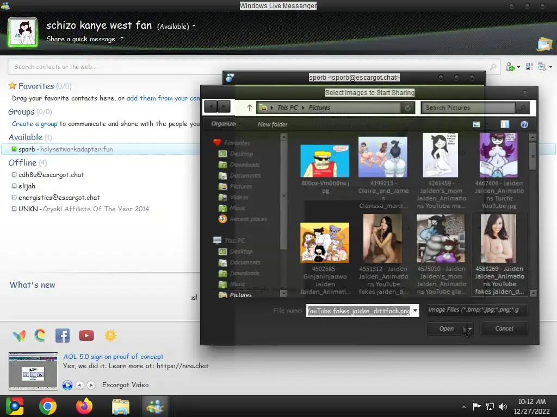Click the contact list layout icon
The image size is (557, 417).
coord(529,66)
